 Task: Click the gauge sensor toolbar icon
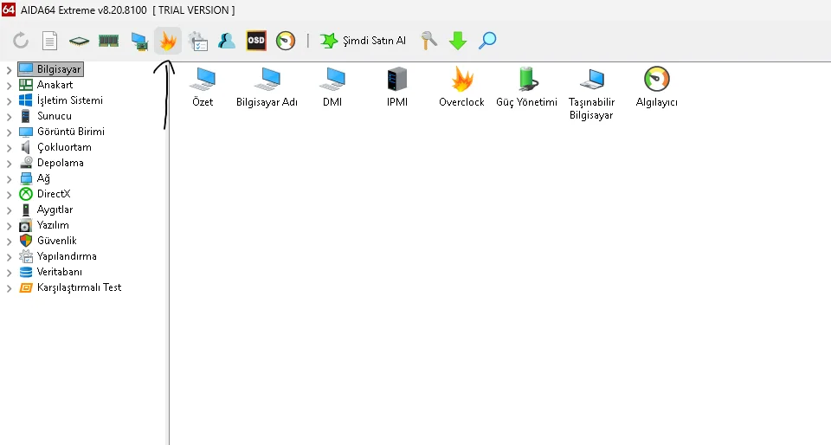point(285,41)
